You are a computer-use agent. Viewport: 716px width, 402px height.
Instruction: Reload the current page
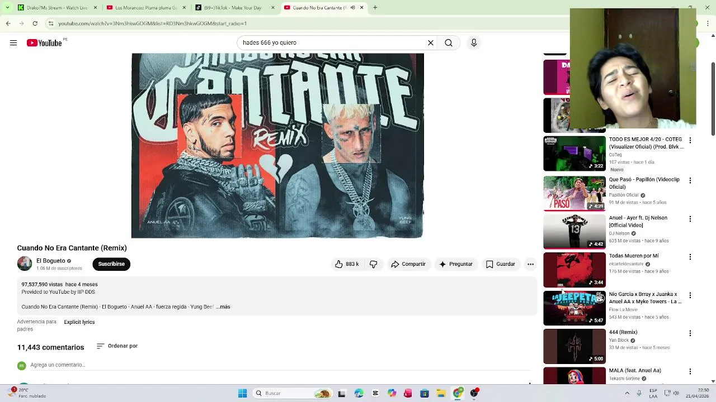[35, 23]
